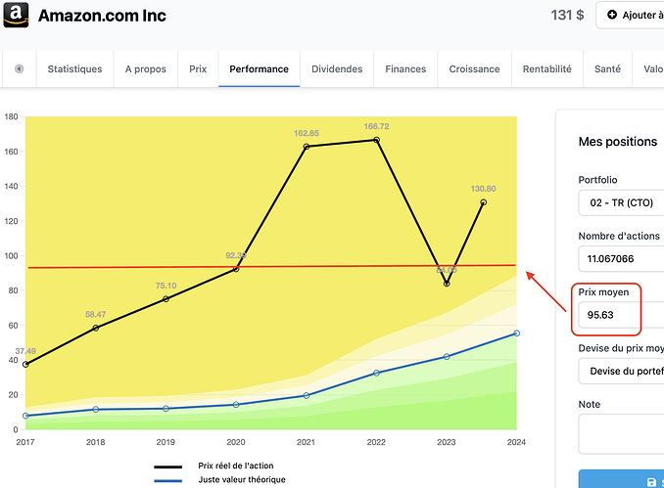Click the Amazon.com Inc title
The height and width of the screenshot is (488, 664).
tap(102, 16)
